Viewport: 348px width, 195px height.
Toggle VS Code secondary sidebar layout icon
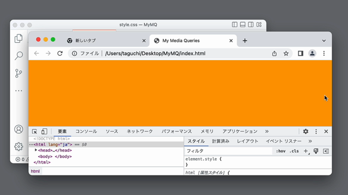[251, 24]
